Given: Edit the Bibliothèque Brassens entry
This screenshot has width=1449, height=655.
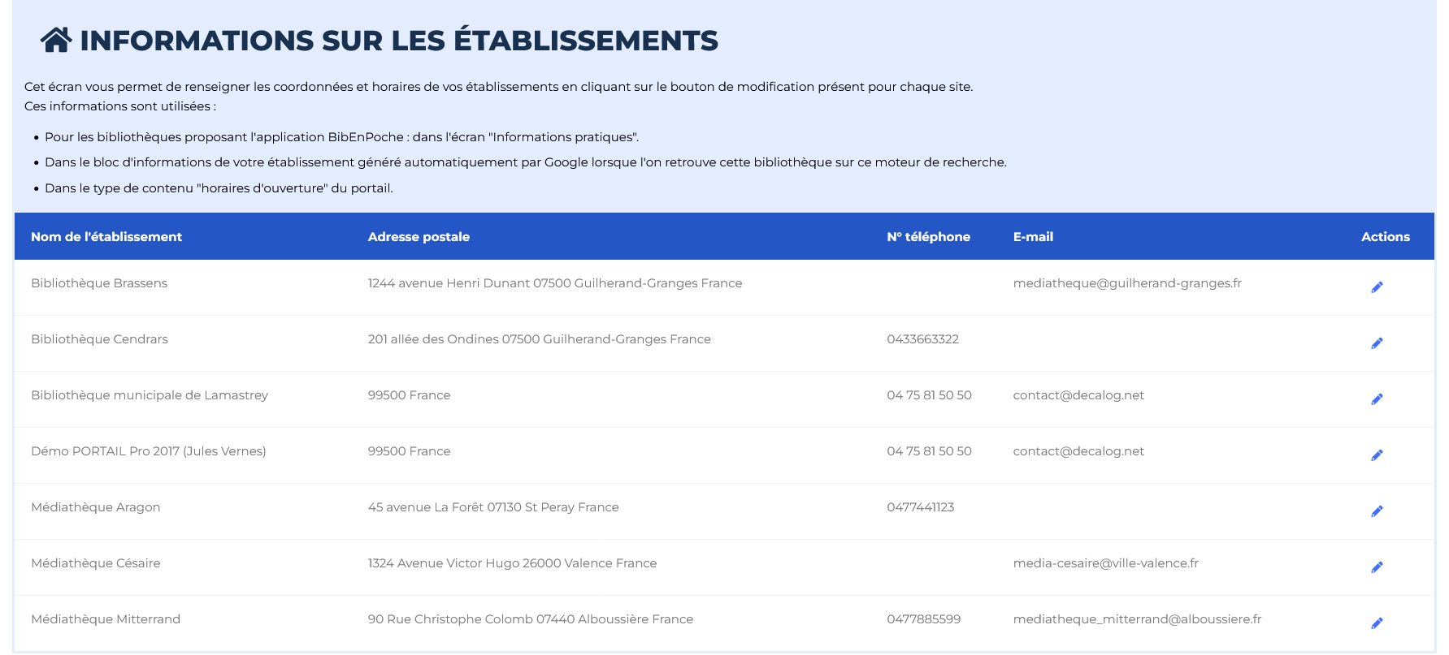Looking at the screenshot, I should point(1377,287).
